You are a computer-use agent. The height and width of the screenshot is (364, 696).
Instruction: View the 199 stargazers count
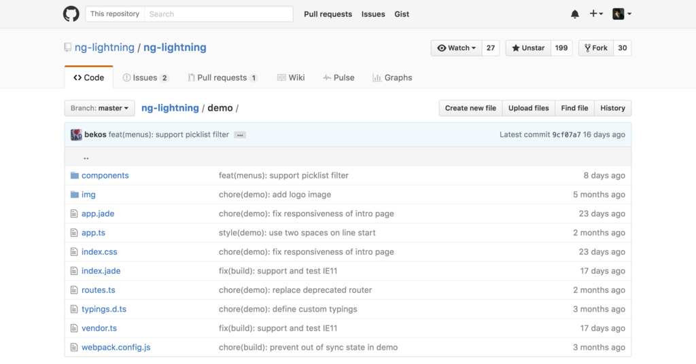561,48
